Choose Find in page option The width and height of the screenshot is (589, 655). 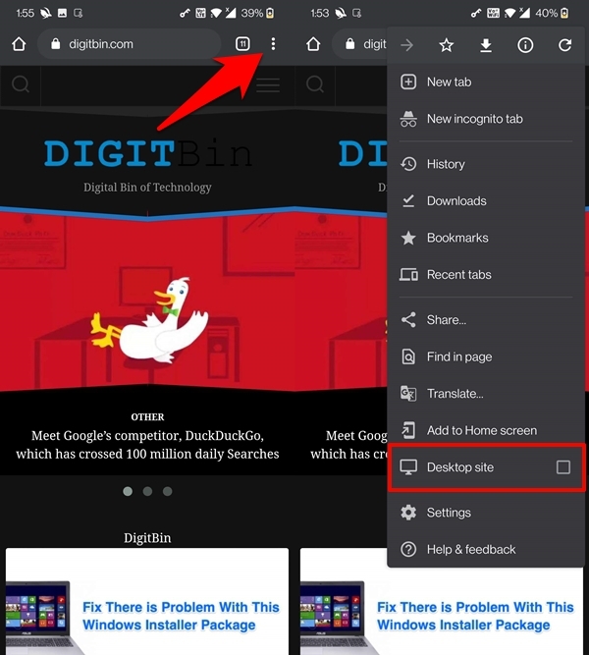[x=485, y=356]
